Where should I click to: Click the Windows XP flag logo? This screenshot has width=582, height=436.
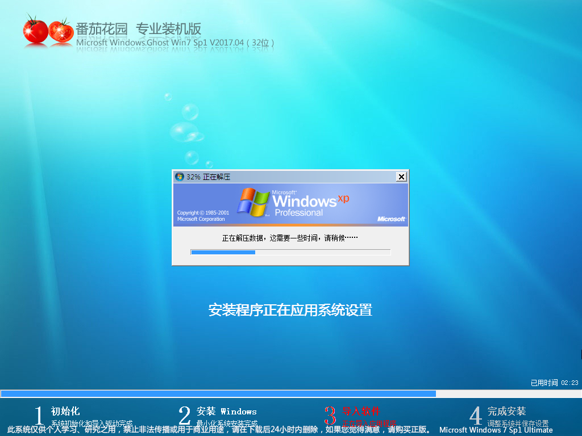point(253,203)
